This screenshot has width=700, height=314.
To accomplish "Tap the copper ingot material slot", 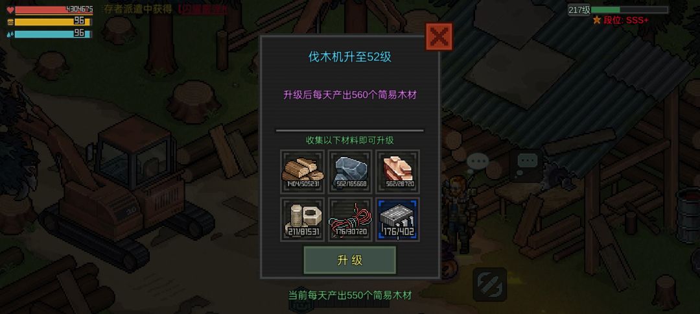I will (398, 171).
